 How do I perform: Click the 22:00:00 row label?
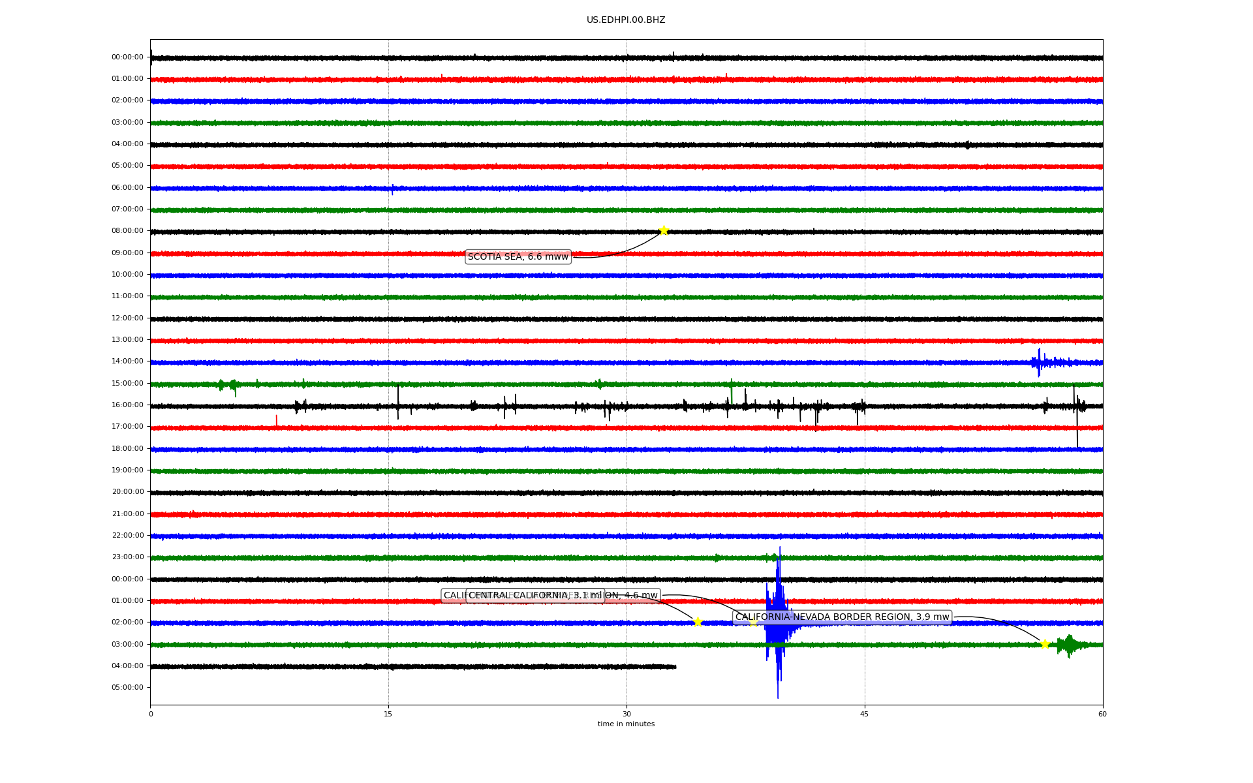pos(127,536)
